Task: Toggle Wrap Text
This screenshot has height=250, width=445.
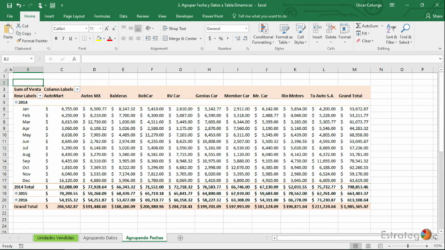Action: (175, 28)
